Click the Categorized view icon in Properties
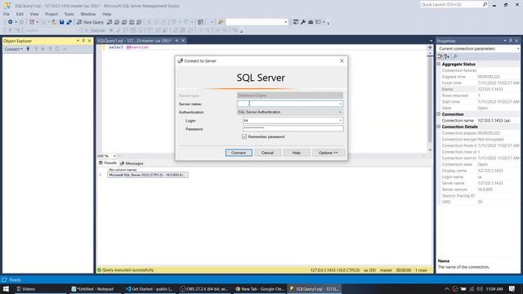Viewport: 523px width, 294px height. [x=440, y=56]
